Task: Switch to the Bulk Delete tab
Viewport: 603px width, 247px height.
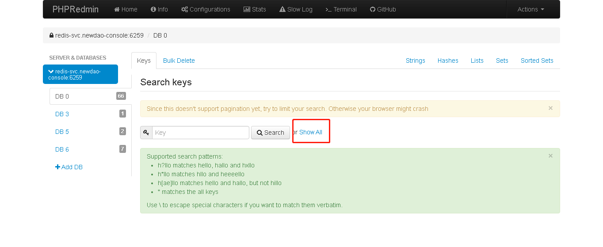Action: 179,61
